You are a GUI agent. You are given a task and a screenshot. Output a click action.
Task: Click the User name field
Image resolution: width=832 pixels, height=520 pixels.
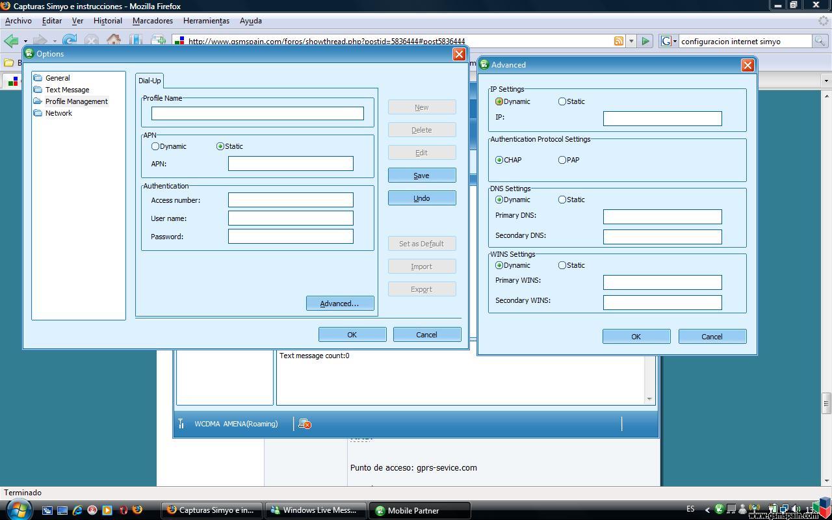291,218
